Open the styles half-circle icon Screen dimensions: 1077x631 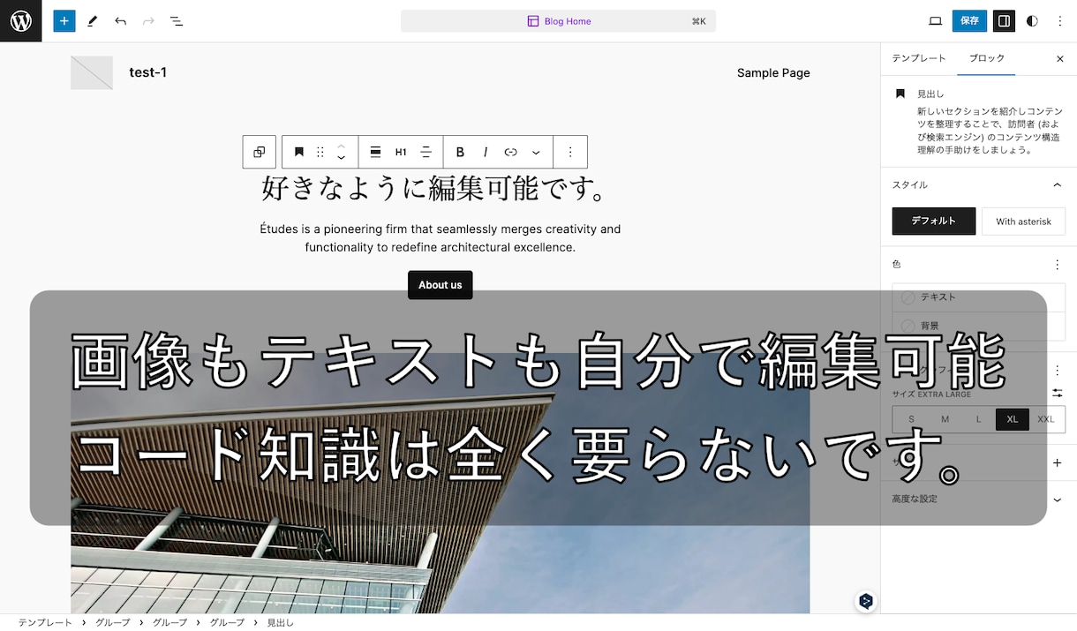pos(1032,20)
